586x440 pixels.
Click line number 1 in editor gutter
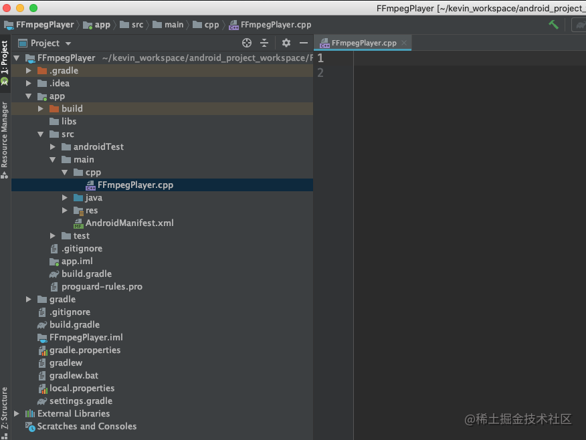click(320, 58)
